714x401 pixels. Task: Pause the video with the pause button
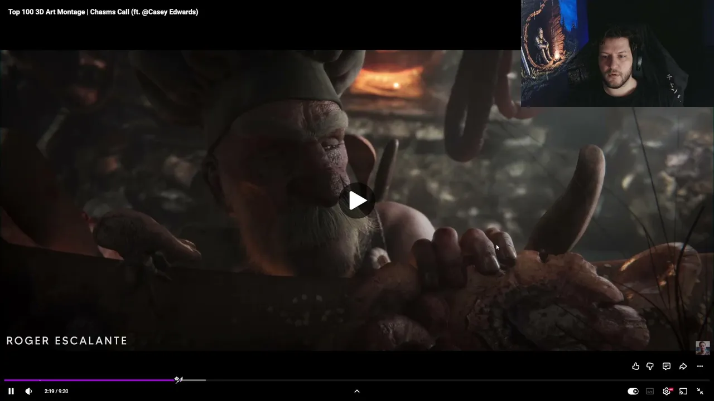point(11,391)
